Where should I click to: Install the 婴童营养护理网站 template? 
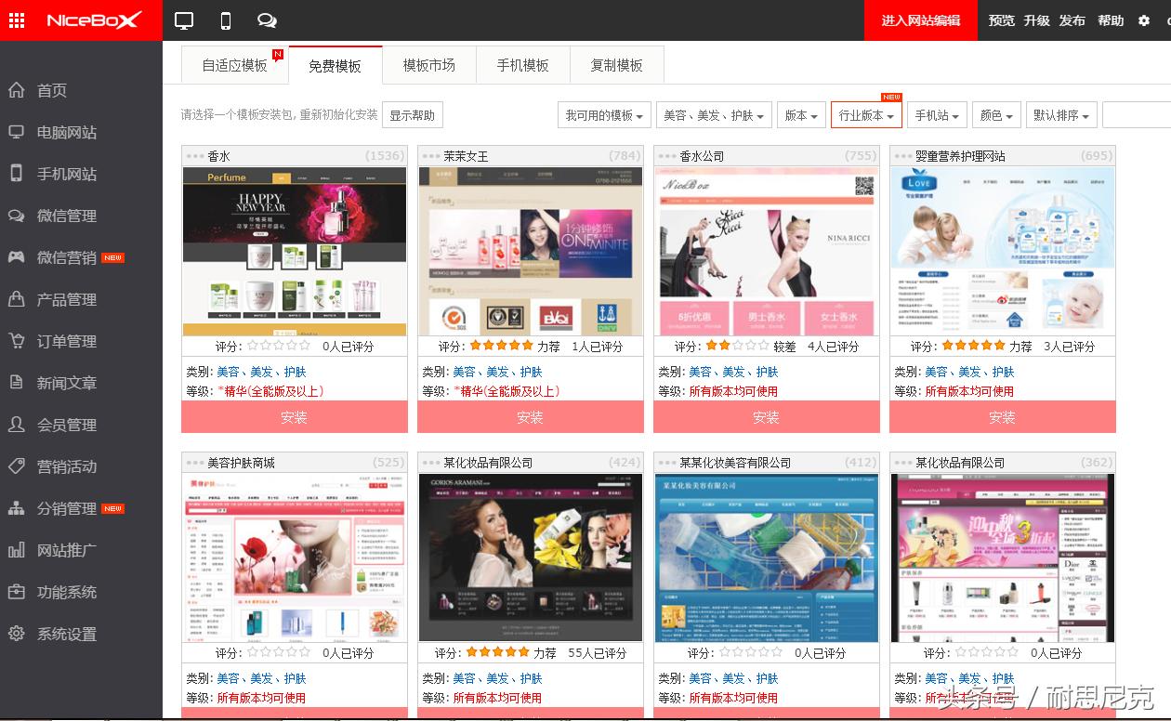click(1002, 416)
